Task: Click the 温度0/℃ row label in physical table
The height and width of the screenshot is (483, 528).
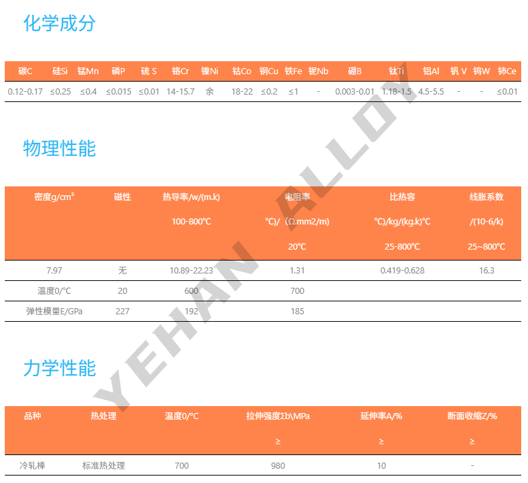Action: (x=54, y=291)
